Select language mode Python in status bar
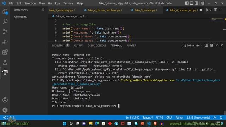 point(179,117)
